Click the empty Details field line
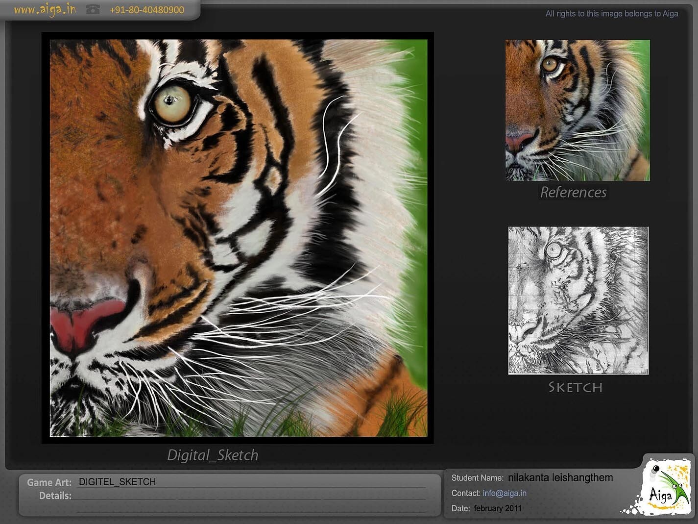The width and height of the screenshot is (698, 524). click(x=250, y=496)
